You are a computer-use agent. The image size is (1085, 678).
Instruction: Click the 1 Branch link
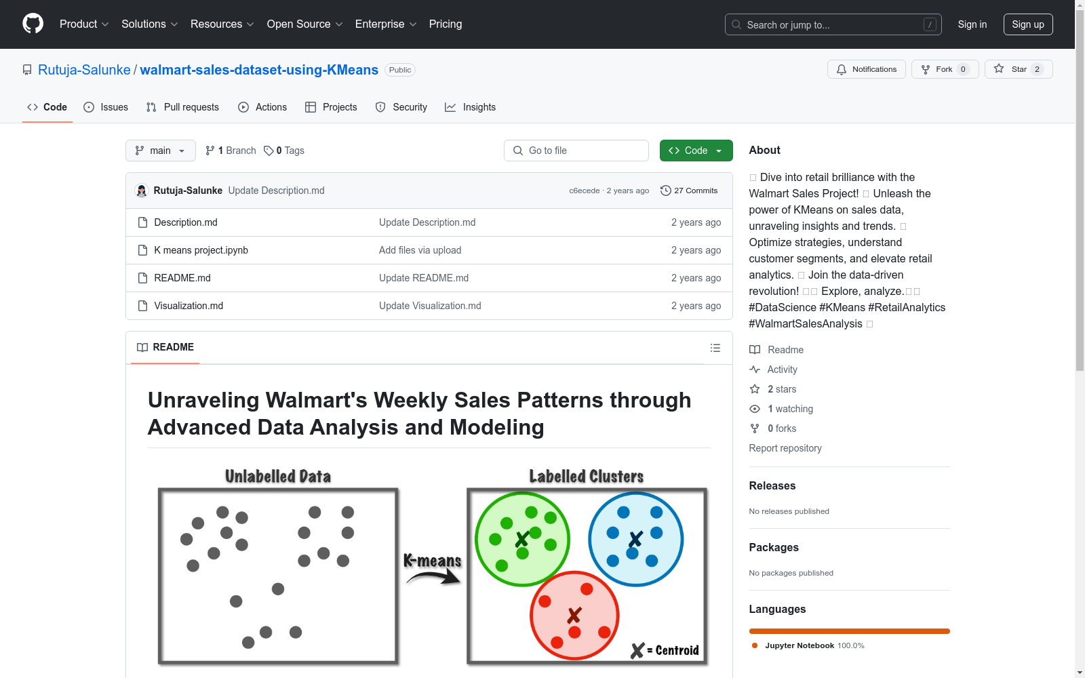pyautogui.click(x=231, y=151)
